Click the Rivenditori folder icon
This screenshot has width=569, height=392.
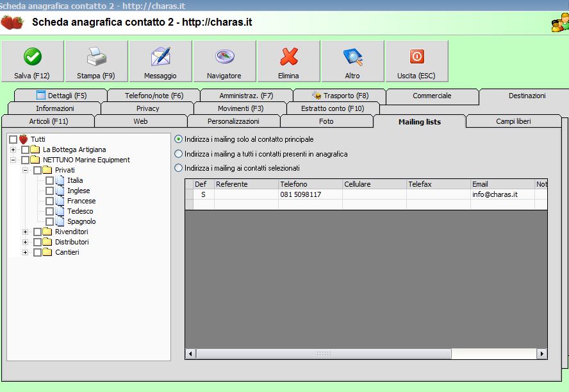(47, 232)
